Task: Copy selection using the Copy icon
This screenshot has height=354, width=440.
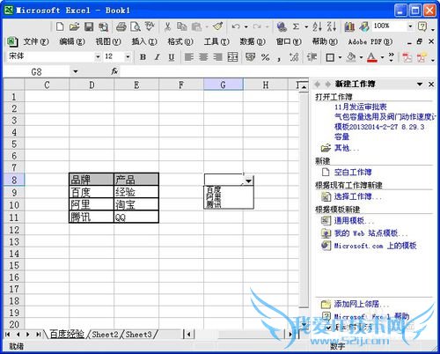Action: coord(182,26)
